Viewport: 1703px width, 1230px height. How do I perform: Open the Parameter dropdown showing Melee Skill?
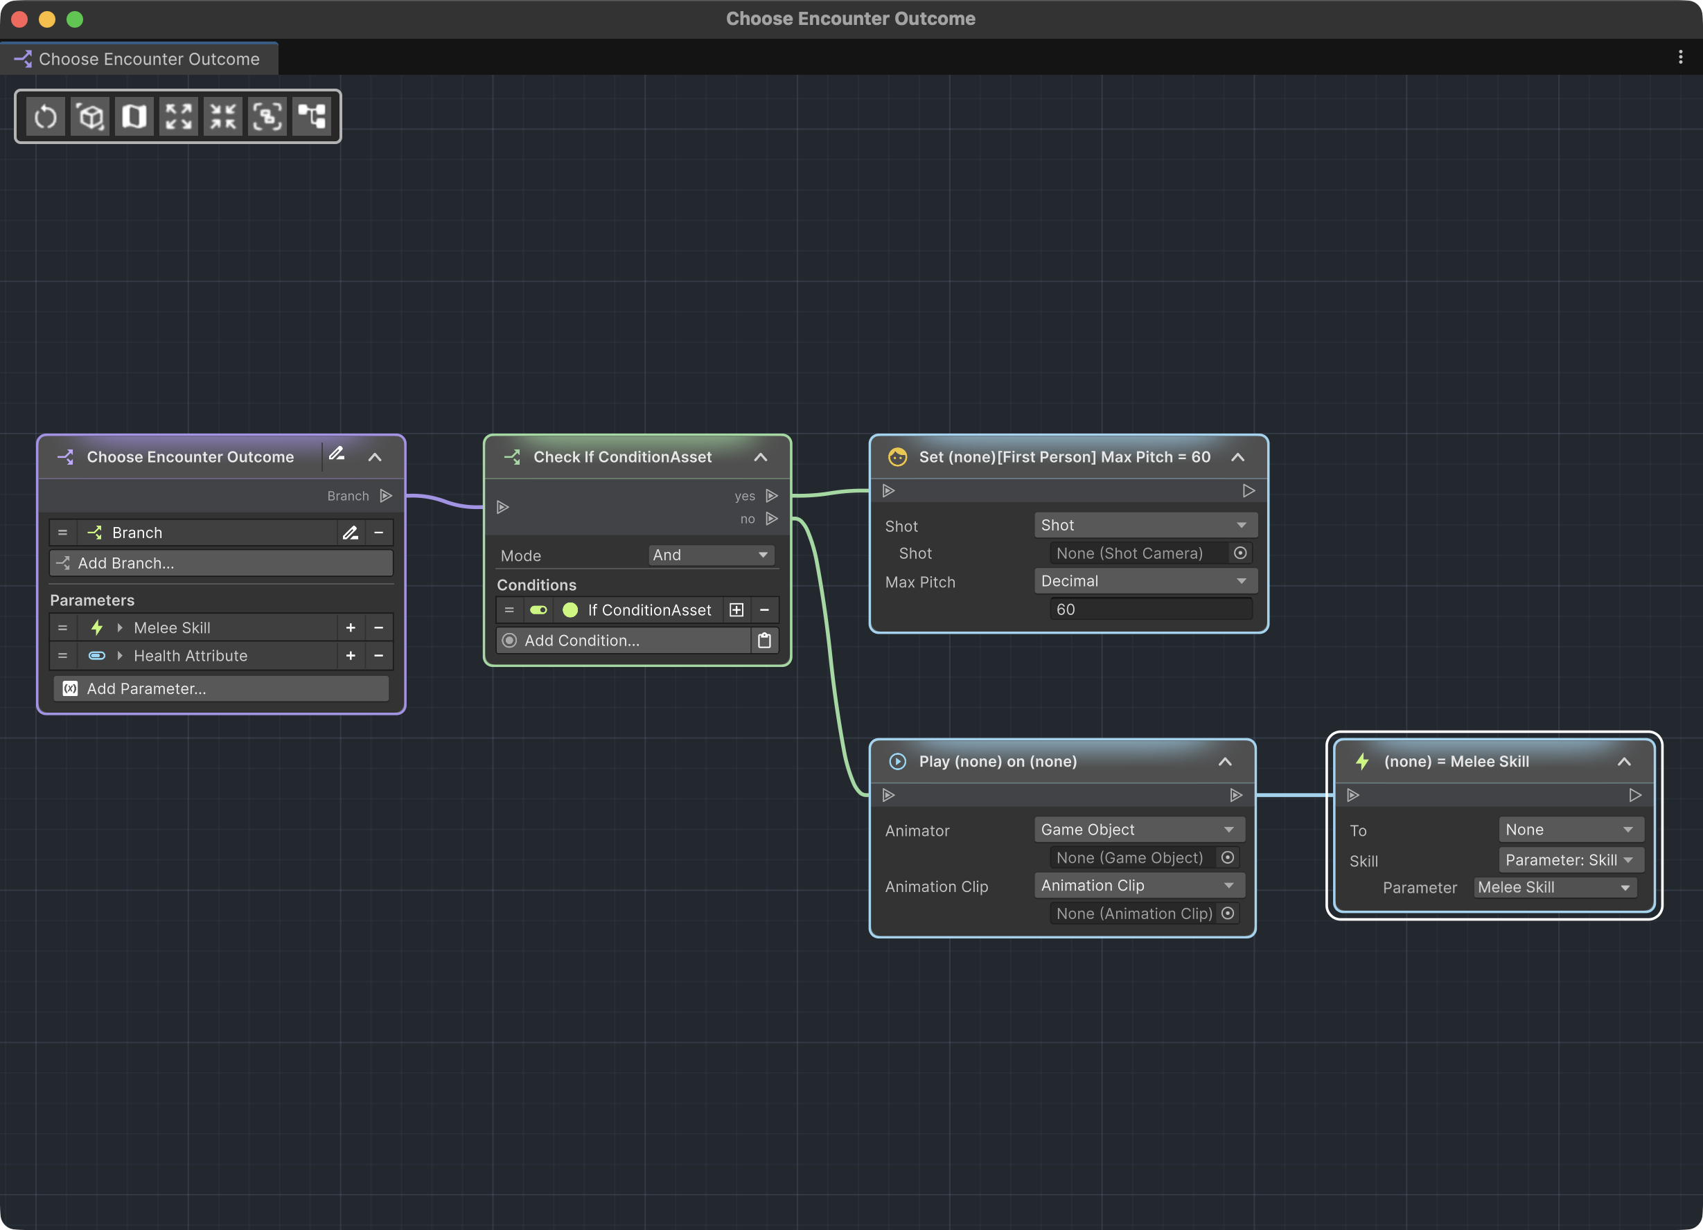(1555, 887)
